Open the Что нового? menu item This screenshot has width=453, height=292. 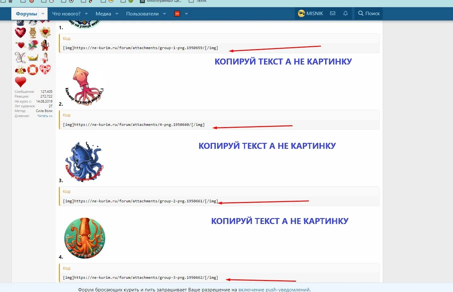coord(66,14)
